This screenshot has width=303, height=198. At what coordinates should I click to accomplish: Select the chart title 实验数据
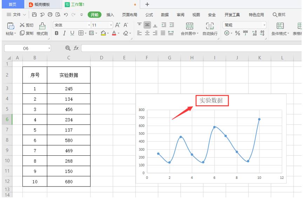211,100
